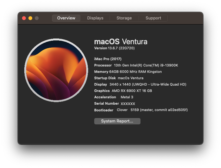Click the Acceleration Metal 3 line

click(114, 97)
